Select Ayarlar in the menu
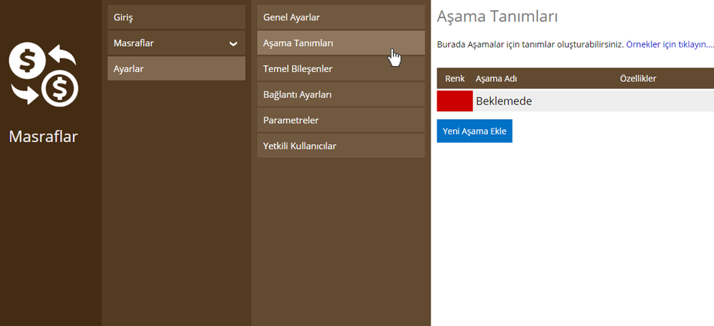Image resolution: width=714 pixels, height=326 pixels. pos(176,69)
